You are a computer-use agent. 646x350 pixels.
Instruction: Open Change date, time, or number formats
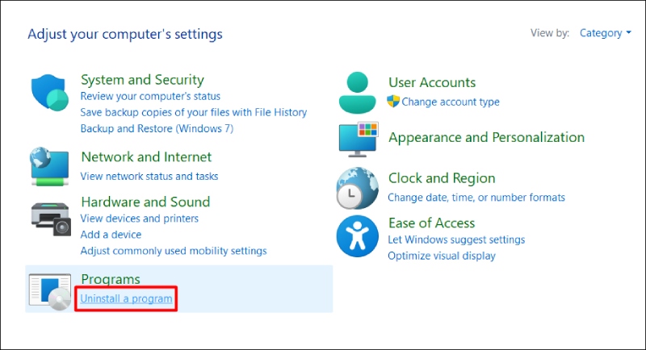[x=476, y=197]
